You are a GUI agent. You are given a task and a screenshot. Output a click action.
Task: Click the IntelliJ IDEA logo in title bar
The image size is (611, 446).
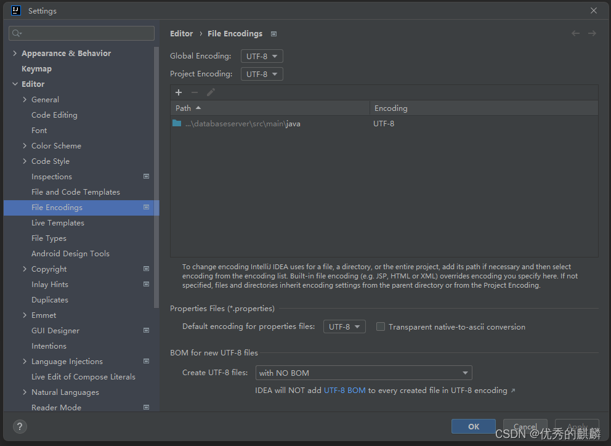(x=16, y=10)
